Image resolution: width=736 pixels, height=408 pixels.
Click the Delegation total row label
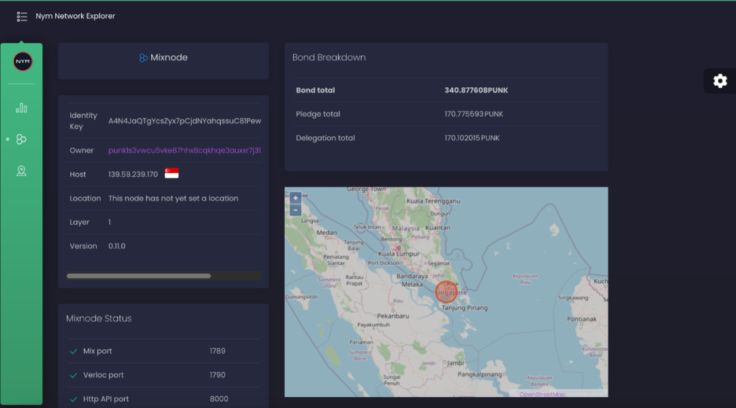tap(325, 138)
